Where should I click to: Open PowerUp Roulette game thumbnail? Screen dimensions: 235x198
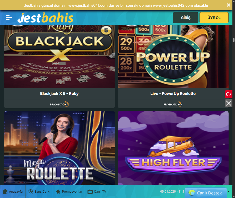coord(173,57)
